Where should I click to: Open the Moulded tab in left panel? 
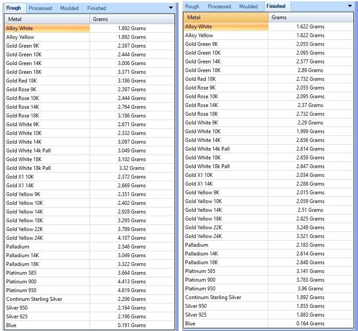[x=69, y=8]
